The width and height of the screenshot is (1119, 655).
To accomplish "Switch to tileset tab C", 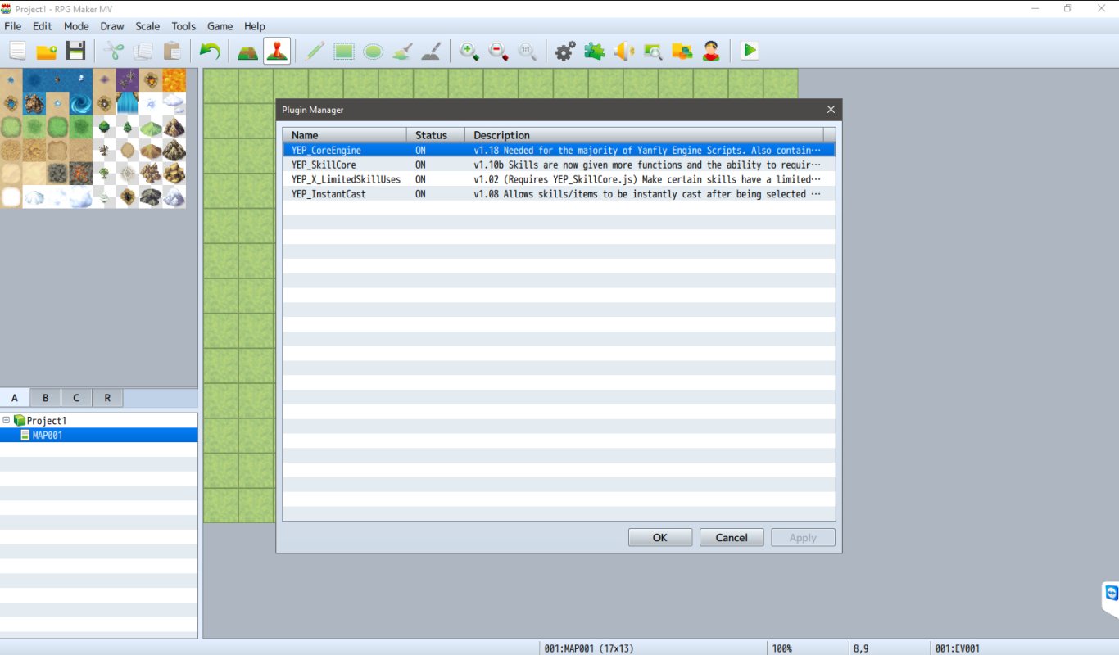I will click(x=76, y=398).
